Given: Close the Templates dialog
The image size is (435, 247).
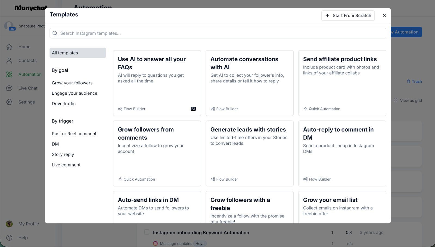Looking at the screenshot, I should coord(384,16).
